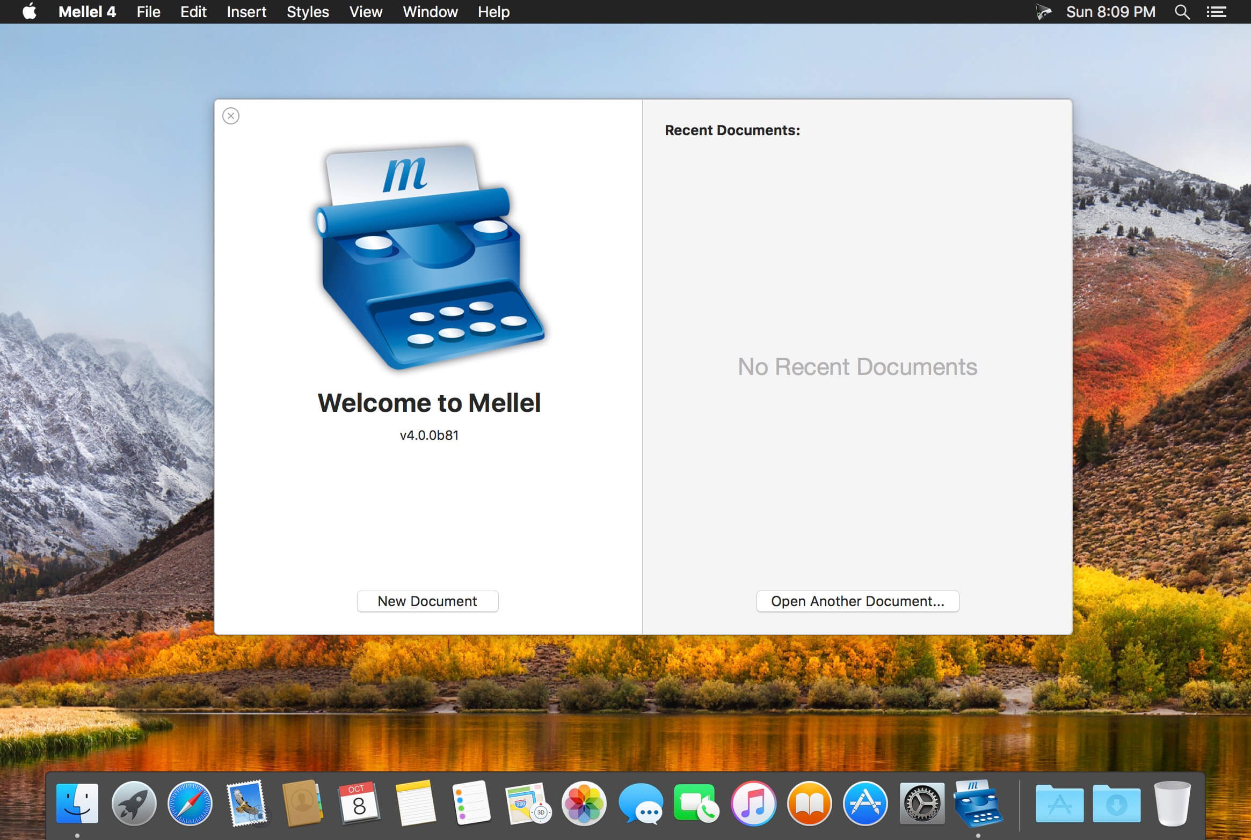This screenshot has width=1251, height=840.
Task: Open Finder from the dock
Action: 77,803
